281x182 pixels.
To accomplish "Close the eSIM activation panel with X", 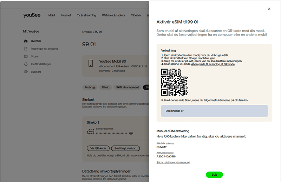I will [x=269, y=9].
